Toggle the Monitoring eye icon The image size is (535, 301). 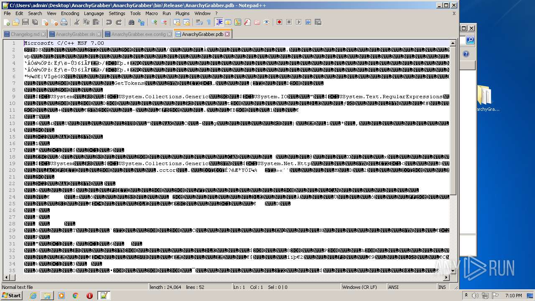pos(267,22)
